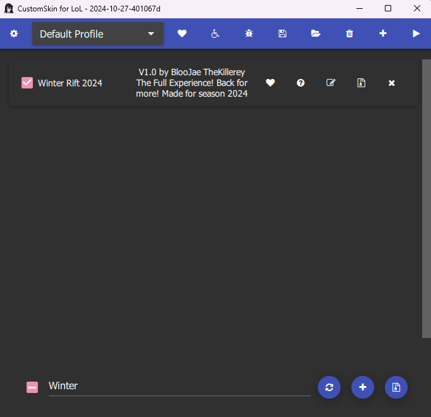Click the round refresh button
The height and width of the screenshot is (417, 431).
(329, 387)
